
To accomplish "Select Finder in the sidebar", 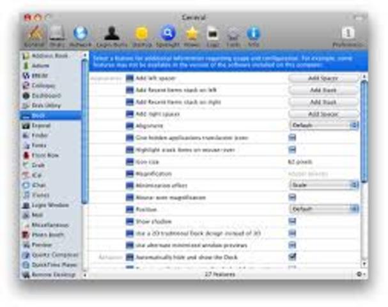I will click(x=50, y=136).
